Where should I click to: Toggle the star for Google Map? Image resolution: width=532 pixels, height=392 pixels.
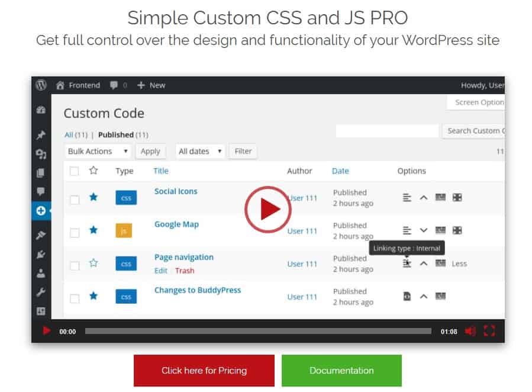(x=93, y=230)
